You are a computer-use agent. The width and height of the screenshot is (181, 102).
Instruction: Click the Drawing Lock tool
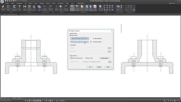pos(82,8)
